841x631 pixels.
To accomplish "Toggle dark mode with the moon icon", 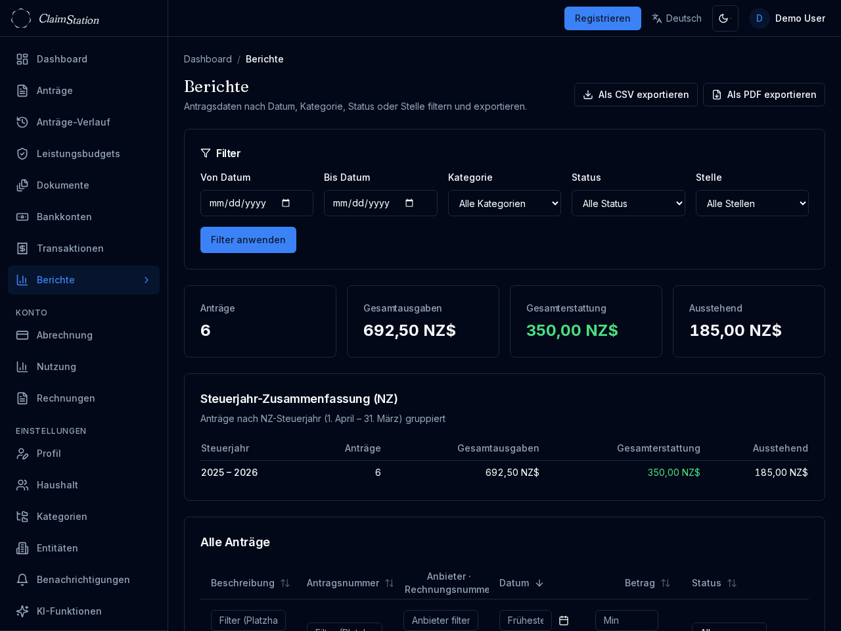I will coord(725,18).
